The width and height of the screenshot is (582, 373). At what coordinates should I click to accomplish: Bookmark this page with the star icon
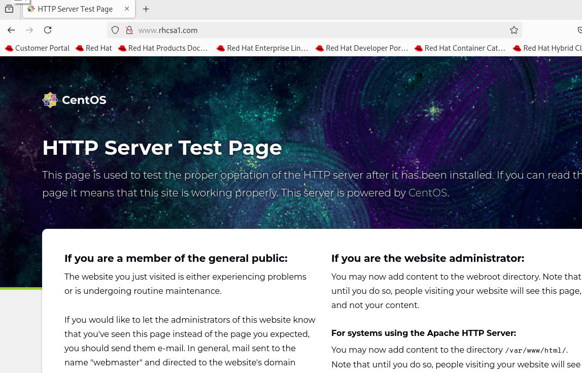[513, 30]
